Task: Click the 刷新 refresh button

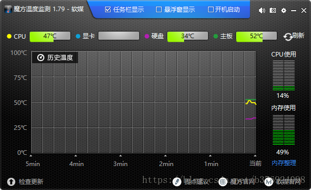Action: pyautogui.click(x=294, y=36)
